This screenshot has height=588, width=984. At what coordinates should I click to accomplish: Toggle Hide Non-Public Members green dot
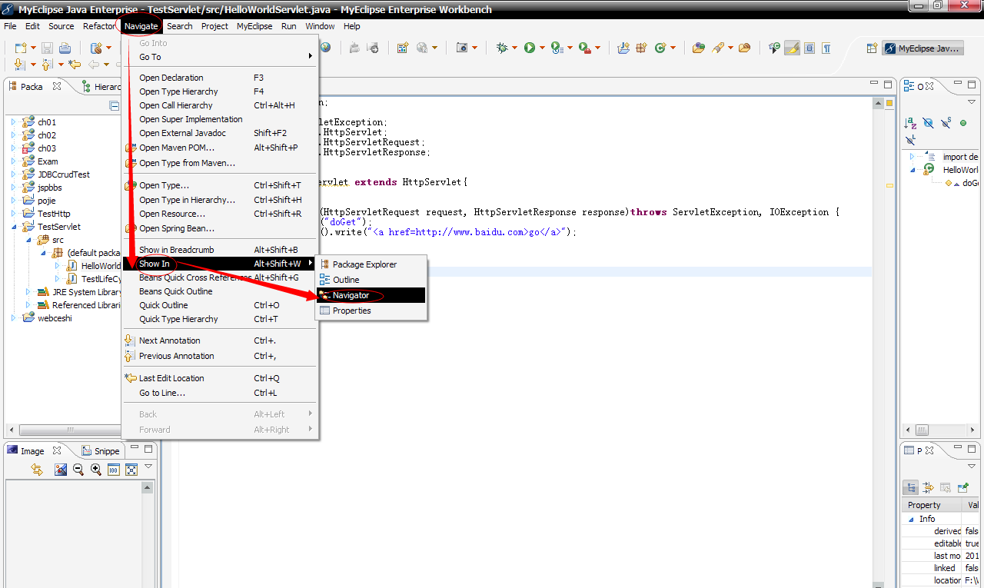point(963,123)
